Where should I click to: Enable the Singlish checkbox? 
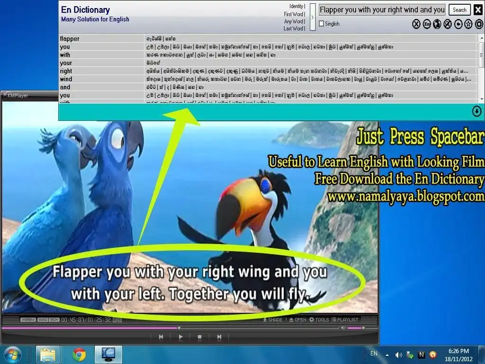coord(322,24)
